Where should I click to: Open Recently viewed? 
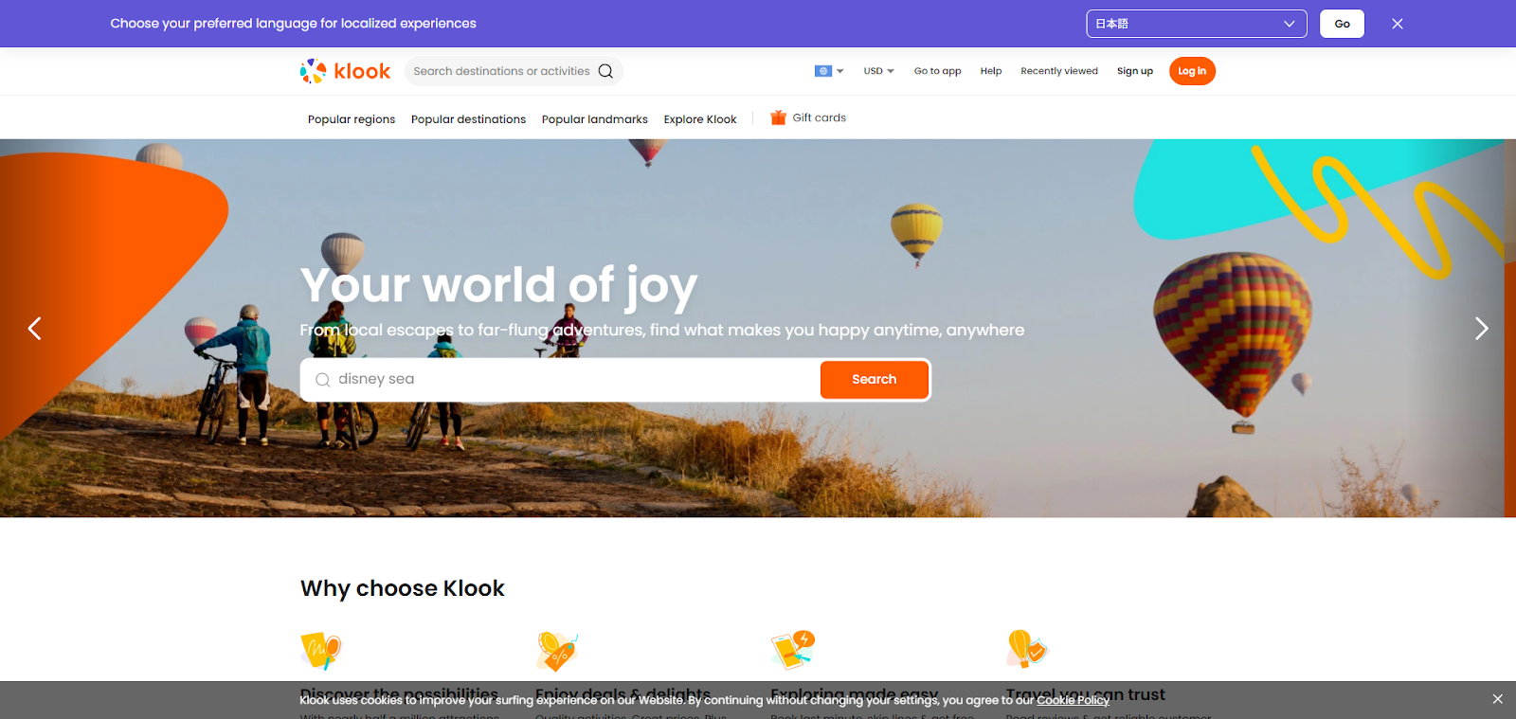click(1059, 71)
